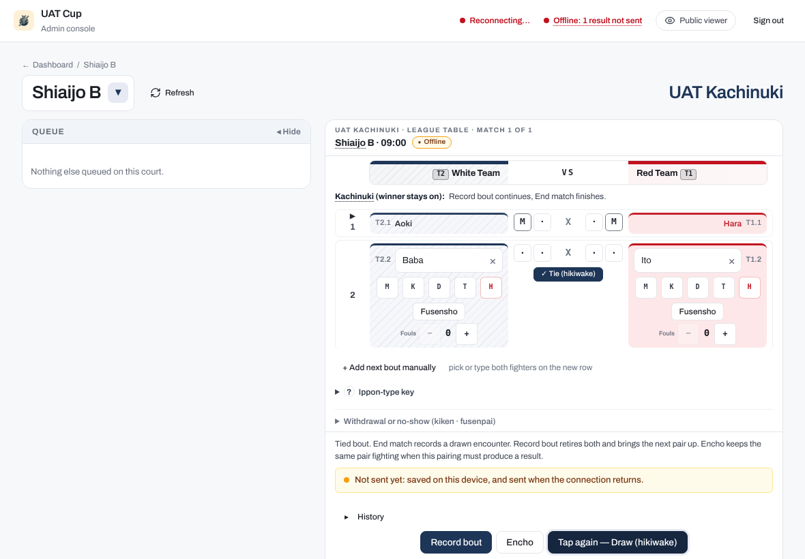Click the Reconnecting status indicator

pos(495,20)
